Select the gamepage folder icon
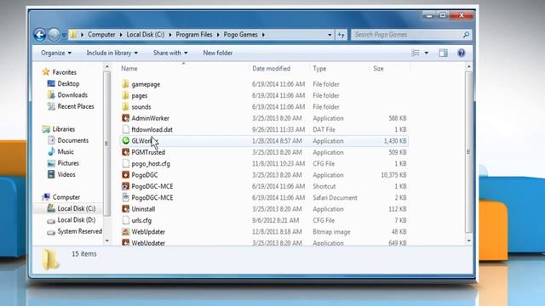Screen dimensions: 545x306 125,84
